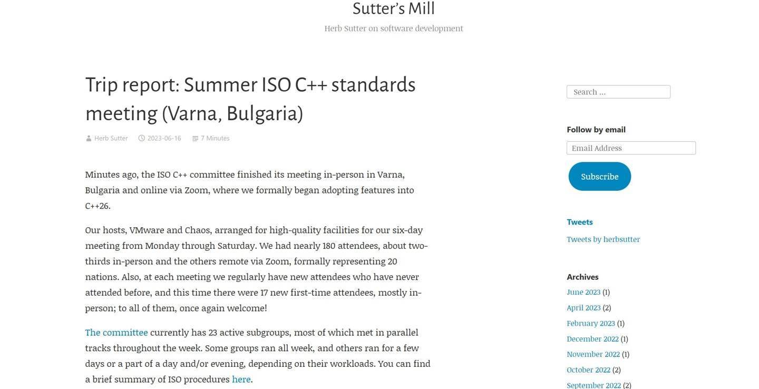Open the Herb Sutter author link
The height and width of the screenshot is (389, 759).
coord(111,138)
